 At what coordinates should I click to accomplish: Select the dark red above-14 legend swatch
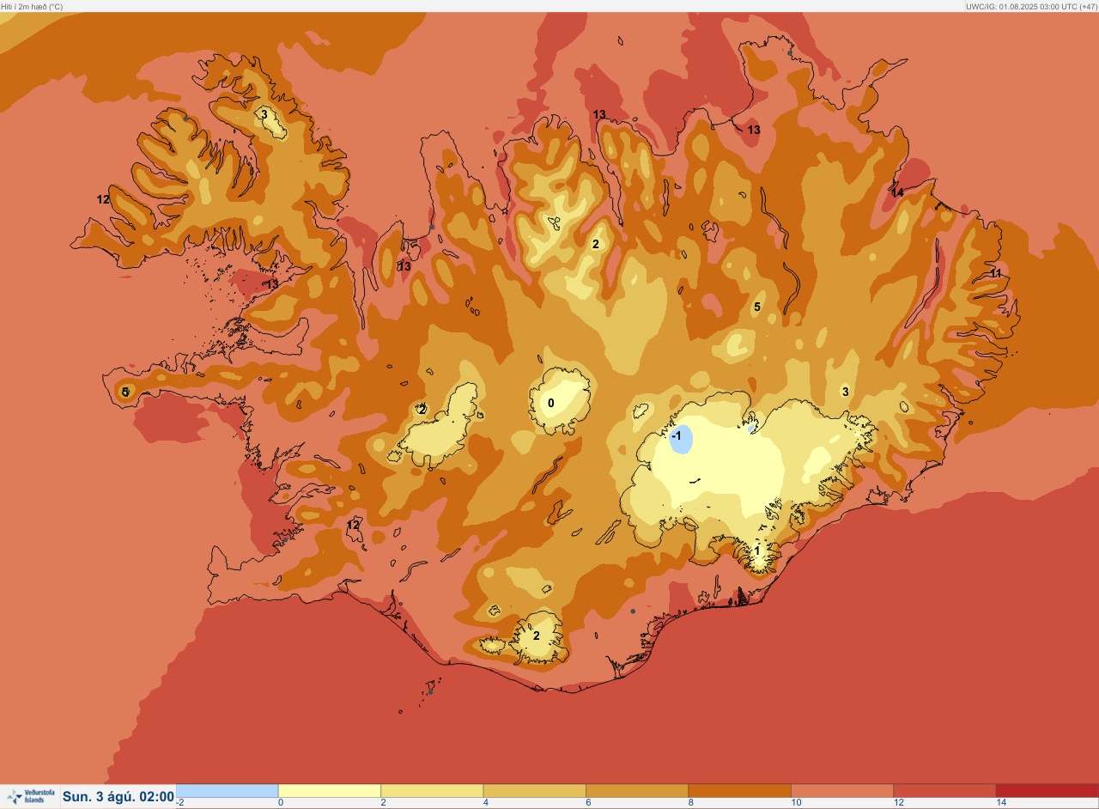(1047, 790)
